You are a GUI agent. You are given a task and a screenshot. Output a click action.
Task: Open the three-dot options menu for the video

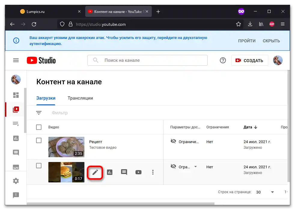153,172
